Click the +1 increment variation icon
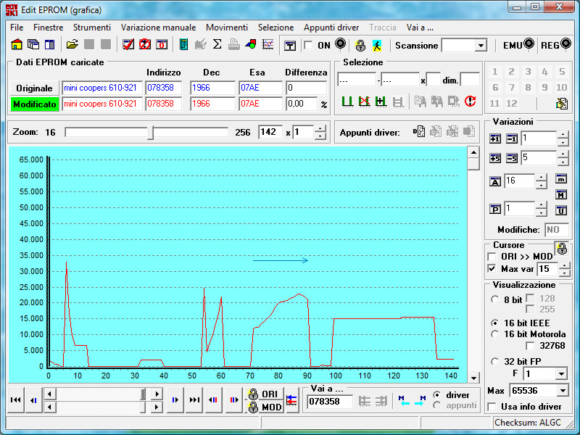This screenshot has height=435, width=580. [496, 138]
